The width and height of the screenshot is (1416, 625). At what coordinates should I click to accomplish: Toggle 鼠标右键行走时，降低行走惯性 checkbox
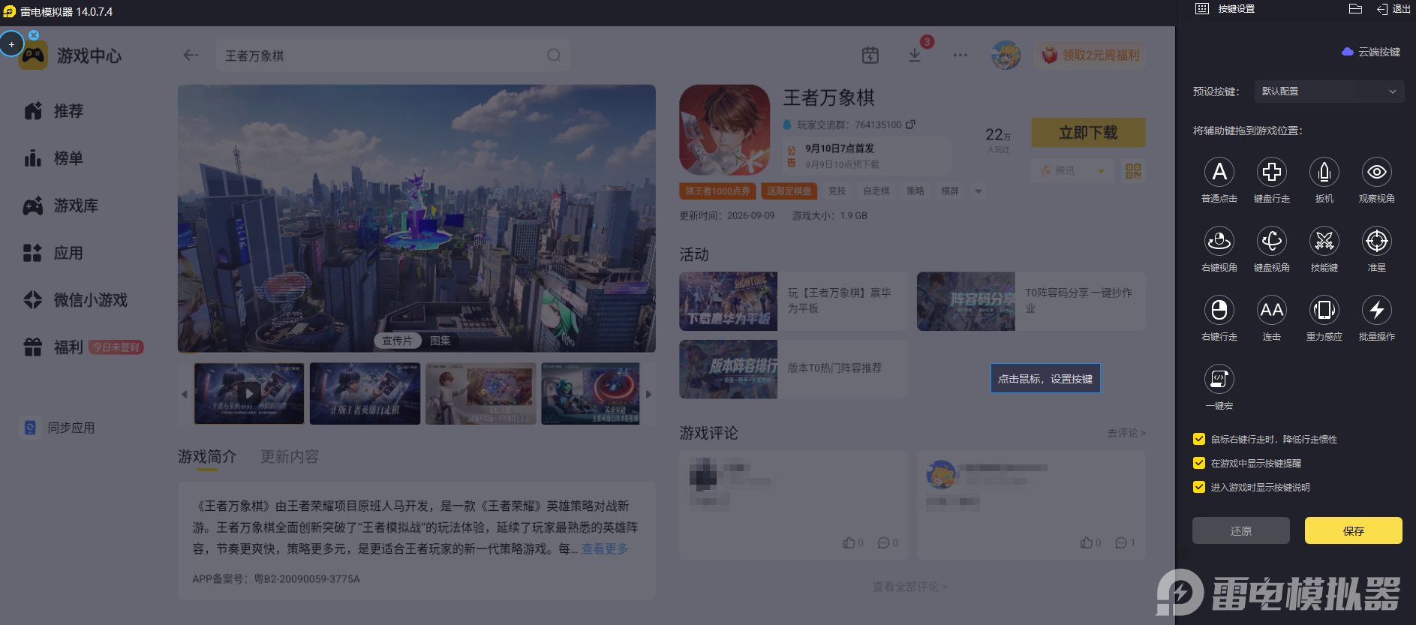click(x=1199, y=439)
